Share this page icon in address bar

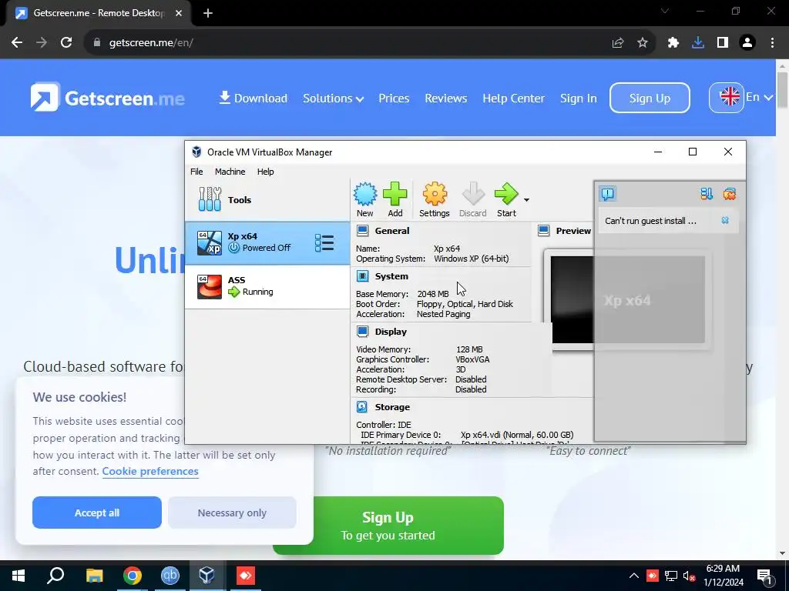point(618,43)
